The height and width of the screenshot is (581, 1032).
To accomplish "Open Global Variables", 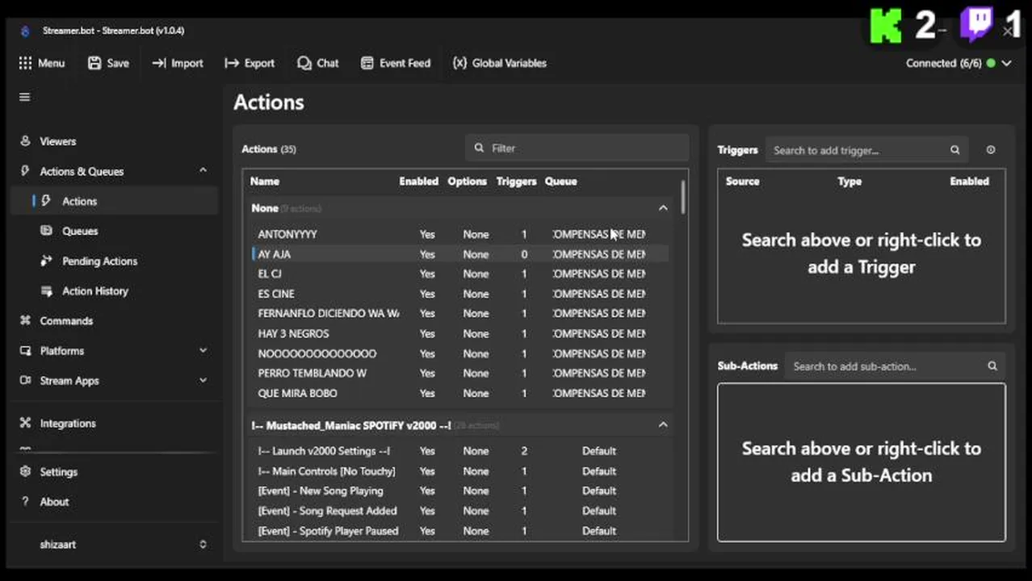I will [500, 63].
